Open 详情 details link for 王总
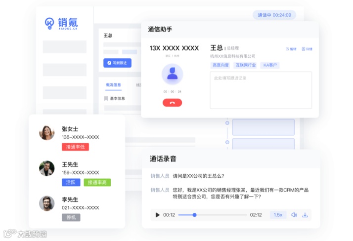Image resolution: width=353 pixels, height=241 pixels. pos(307,49)
